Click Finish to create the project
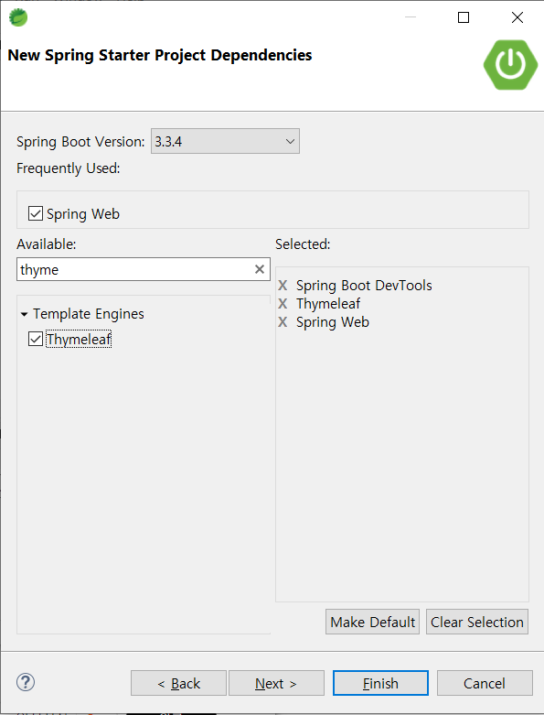Image resolution: width=544 pixels, height=715 pixels. click(x=380, y=683)
